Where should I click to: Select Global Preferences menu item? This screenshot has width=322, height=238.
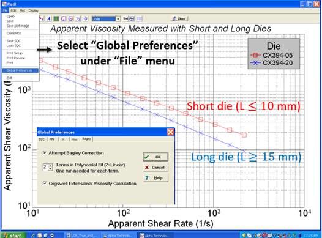pyautogui.click(x=20, y=70)
